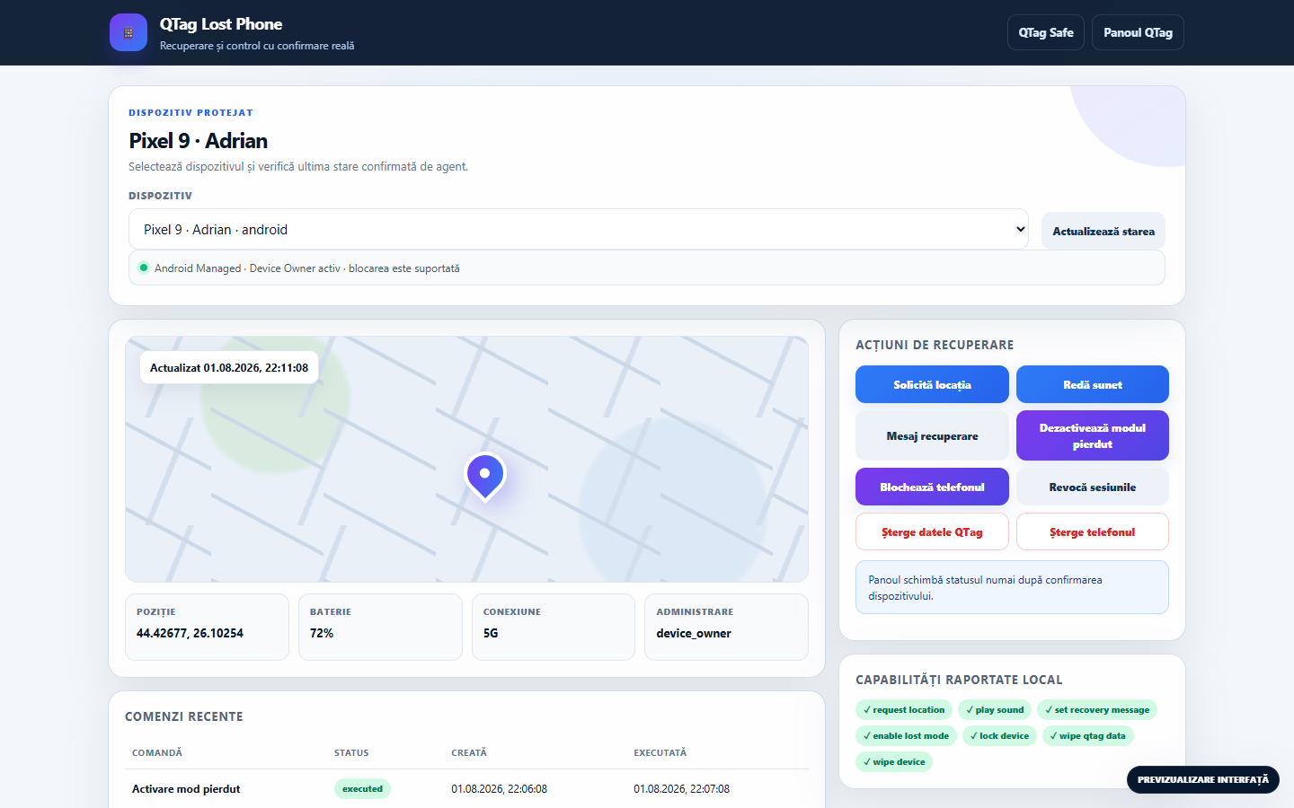Click the panel confirmation info note
Screen dimensions: 1294x808
point(1012,587)
